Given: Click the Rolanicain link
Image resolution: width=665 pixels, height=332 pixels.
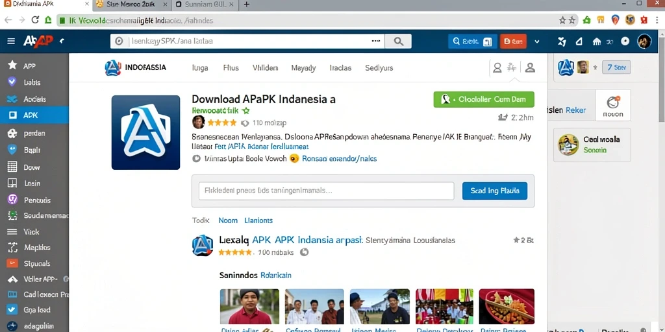Looking at the screenshot, I should point(275,275).
